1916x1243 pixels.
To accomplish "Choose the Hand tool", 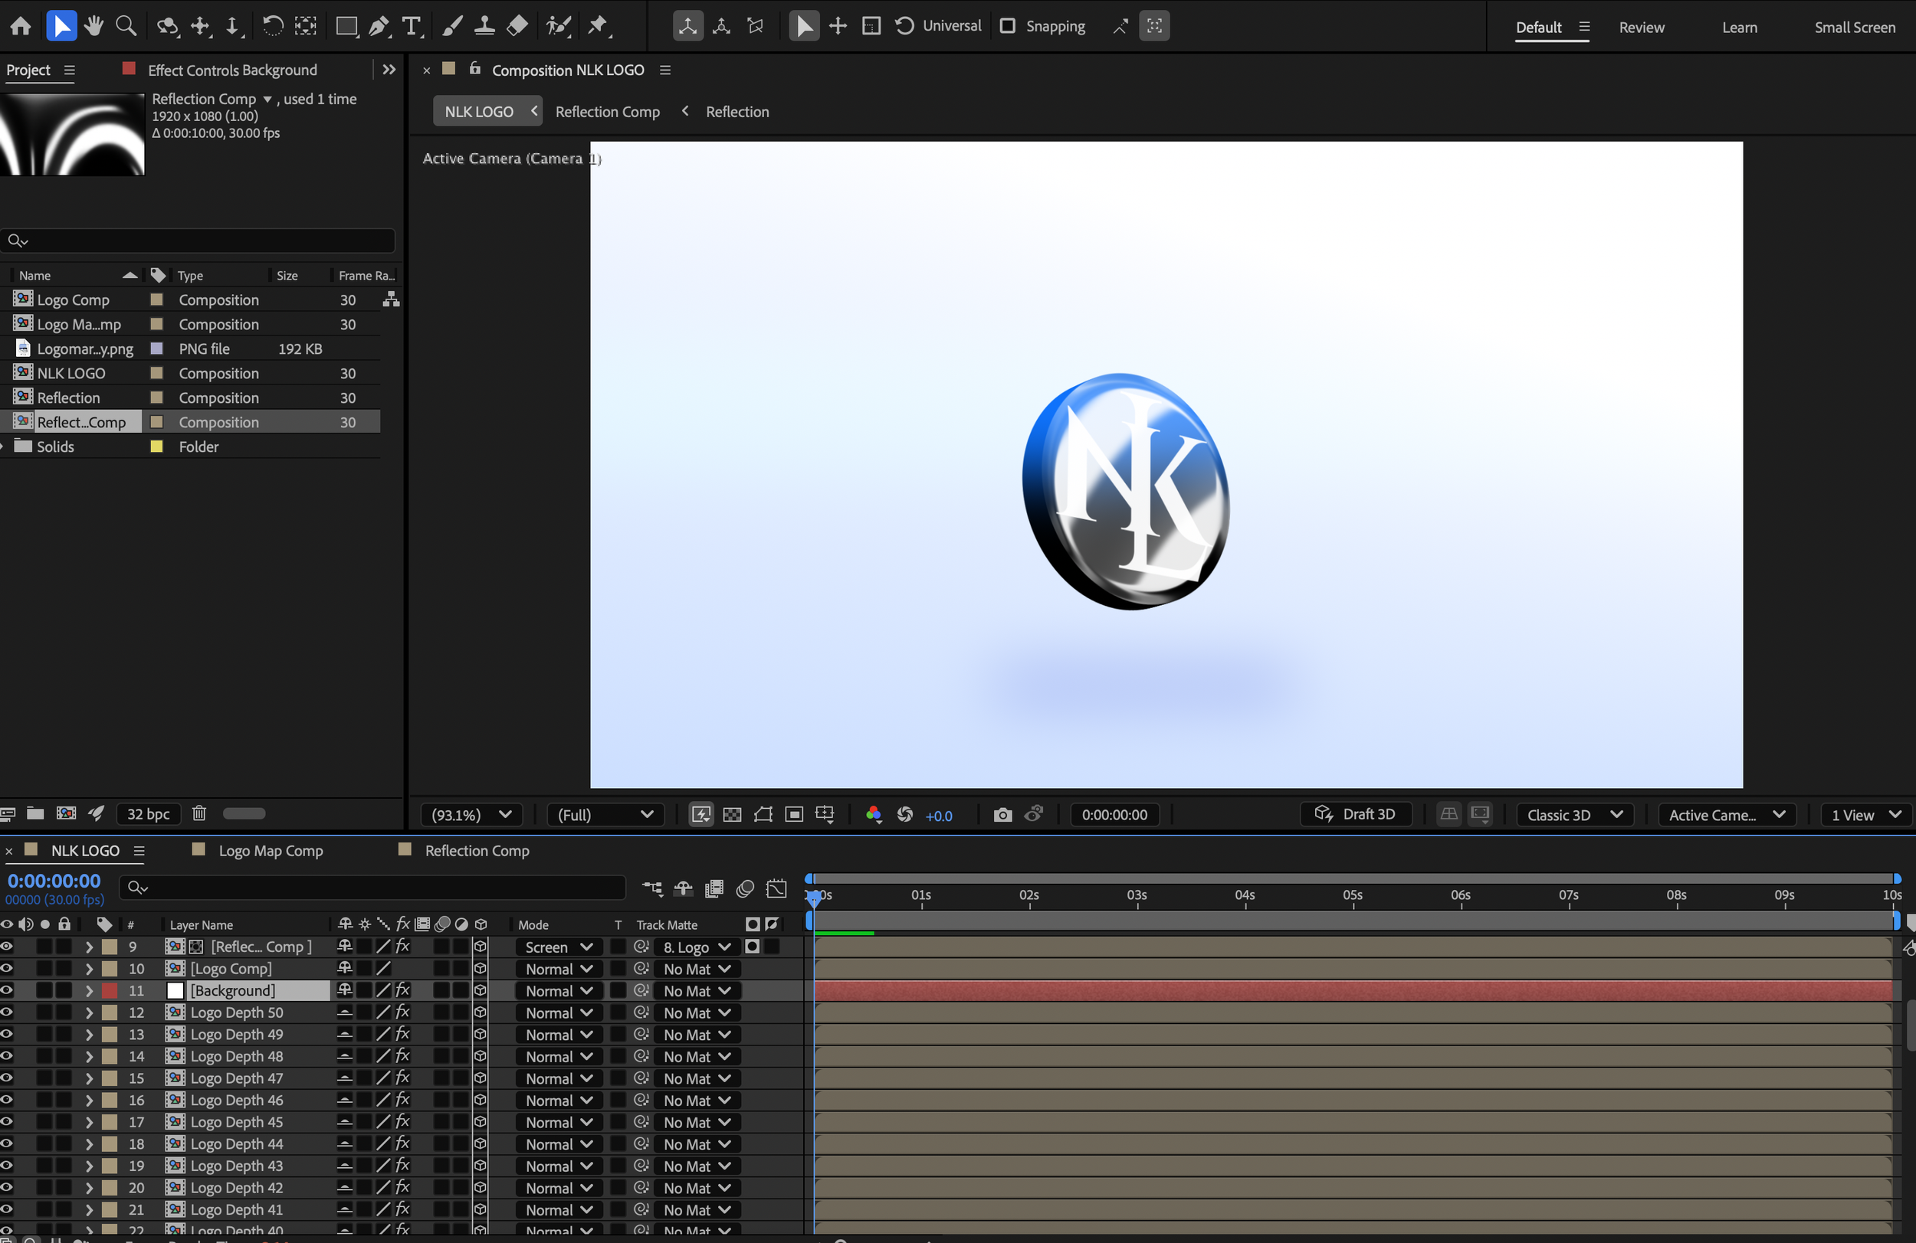I will tap(94, 27).
